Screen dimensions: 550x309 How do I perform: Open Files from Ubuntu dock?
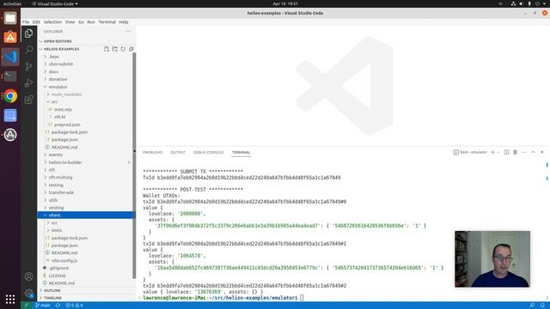tap(10, 18)
